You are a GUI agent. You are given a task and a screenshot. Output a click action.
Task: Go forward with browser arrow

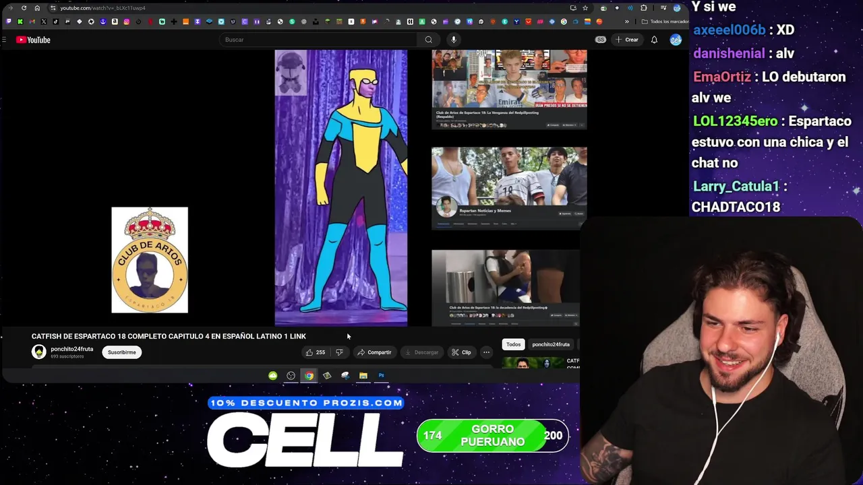(x=10, y=8)
